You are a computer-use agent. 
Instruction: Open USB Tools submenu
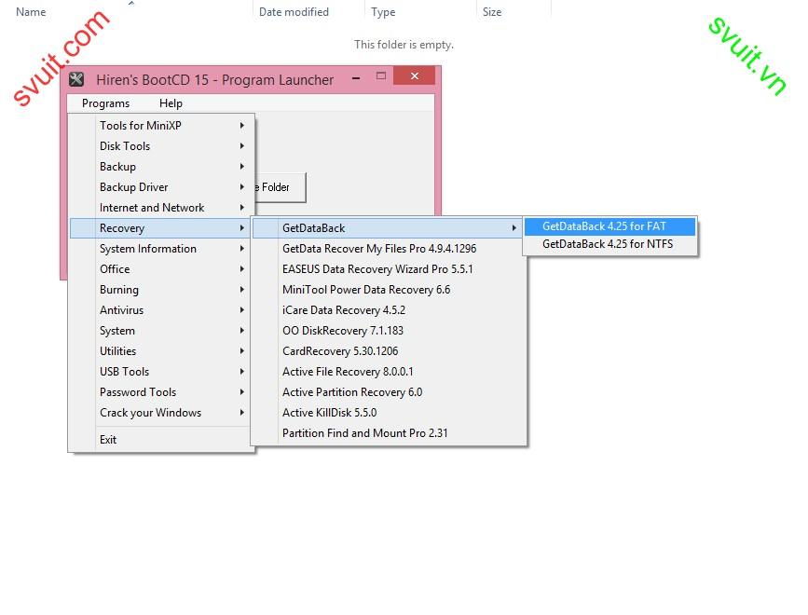point(161,372)
